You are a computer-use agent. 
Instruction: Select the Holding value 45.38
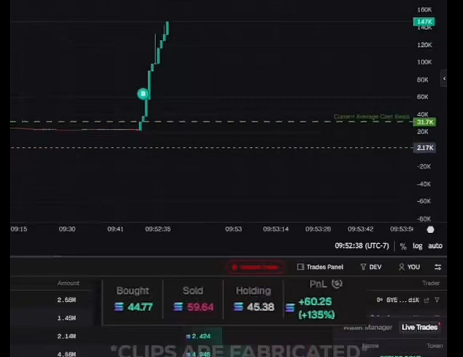(260, 307)
